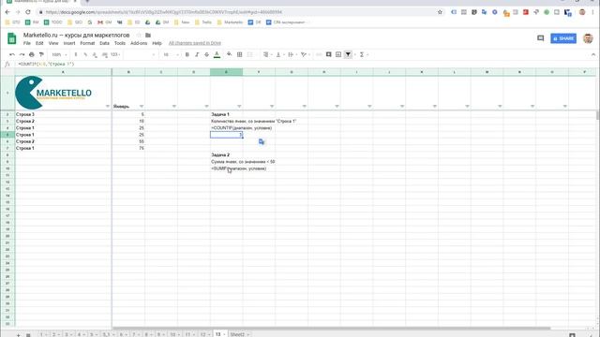Go back in the browser

coord(7,12)
